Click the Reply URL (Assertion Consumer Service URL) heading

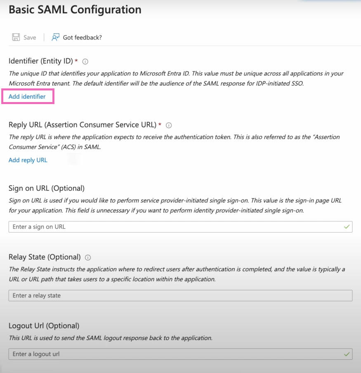tap(83, 125)
